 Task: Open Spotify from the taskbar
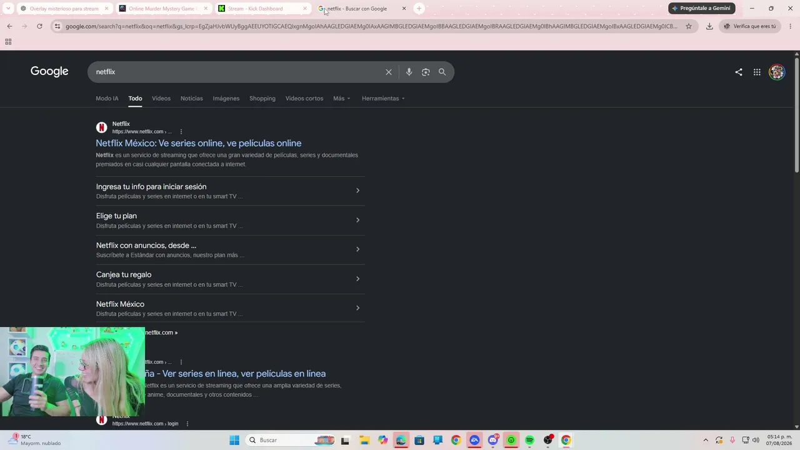tap(529, 440)
